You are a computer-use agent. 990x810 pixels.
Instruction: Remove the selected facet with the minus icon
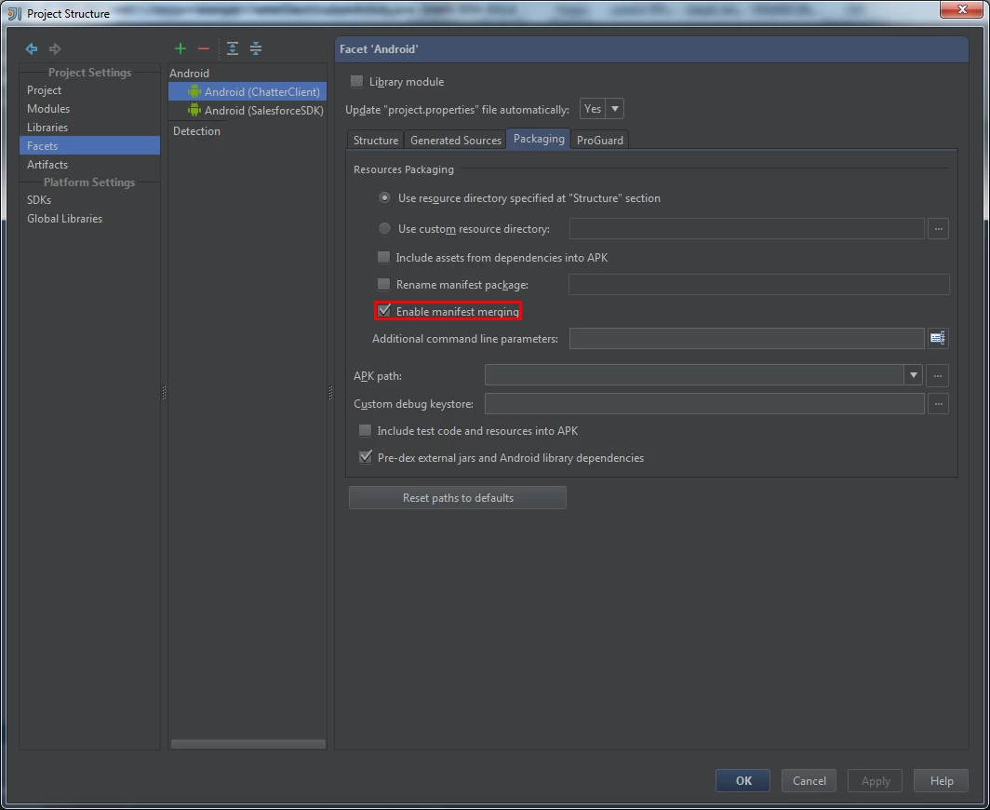[203, 48]
